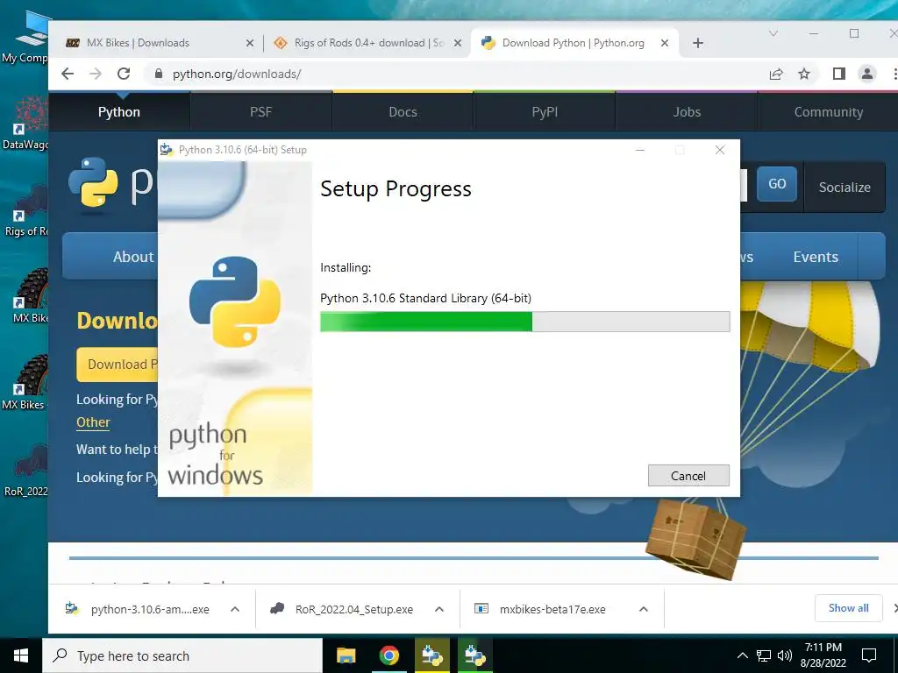
Task: Cancel the Python 3.10.6 setup
Action: pos(688,476)
